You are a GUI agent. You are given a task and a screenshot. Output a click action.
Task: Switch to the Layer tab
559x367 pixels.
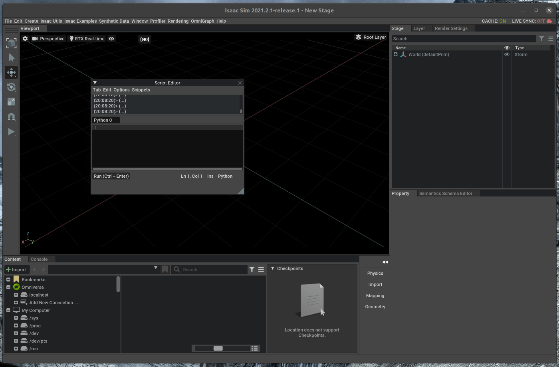pyautogui.click(x=419, y=28)
